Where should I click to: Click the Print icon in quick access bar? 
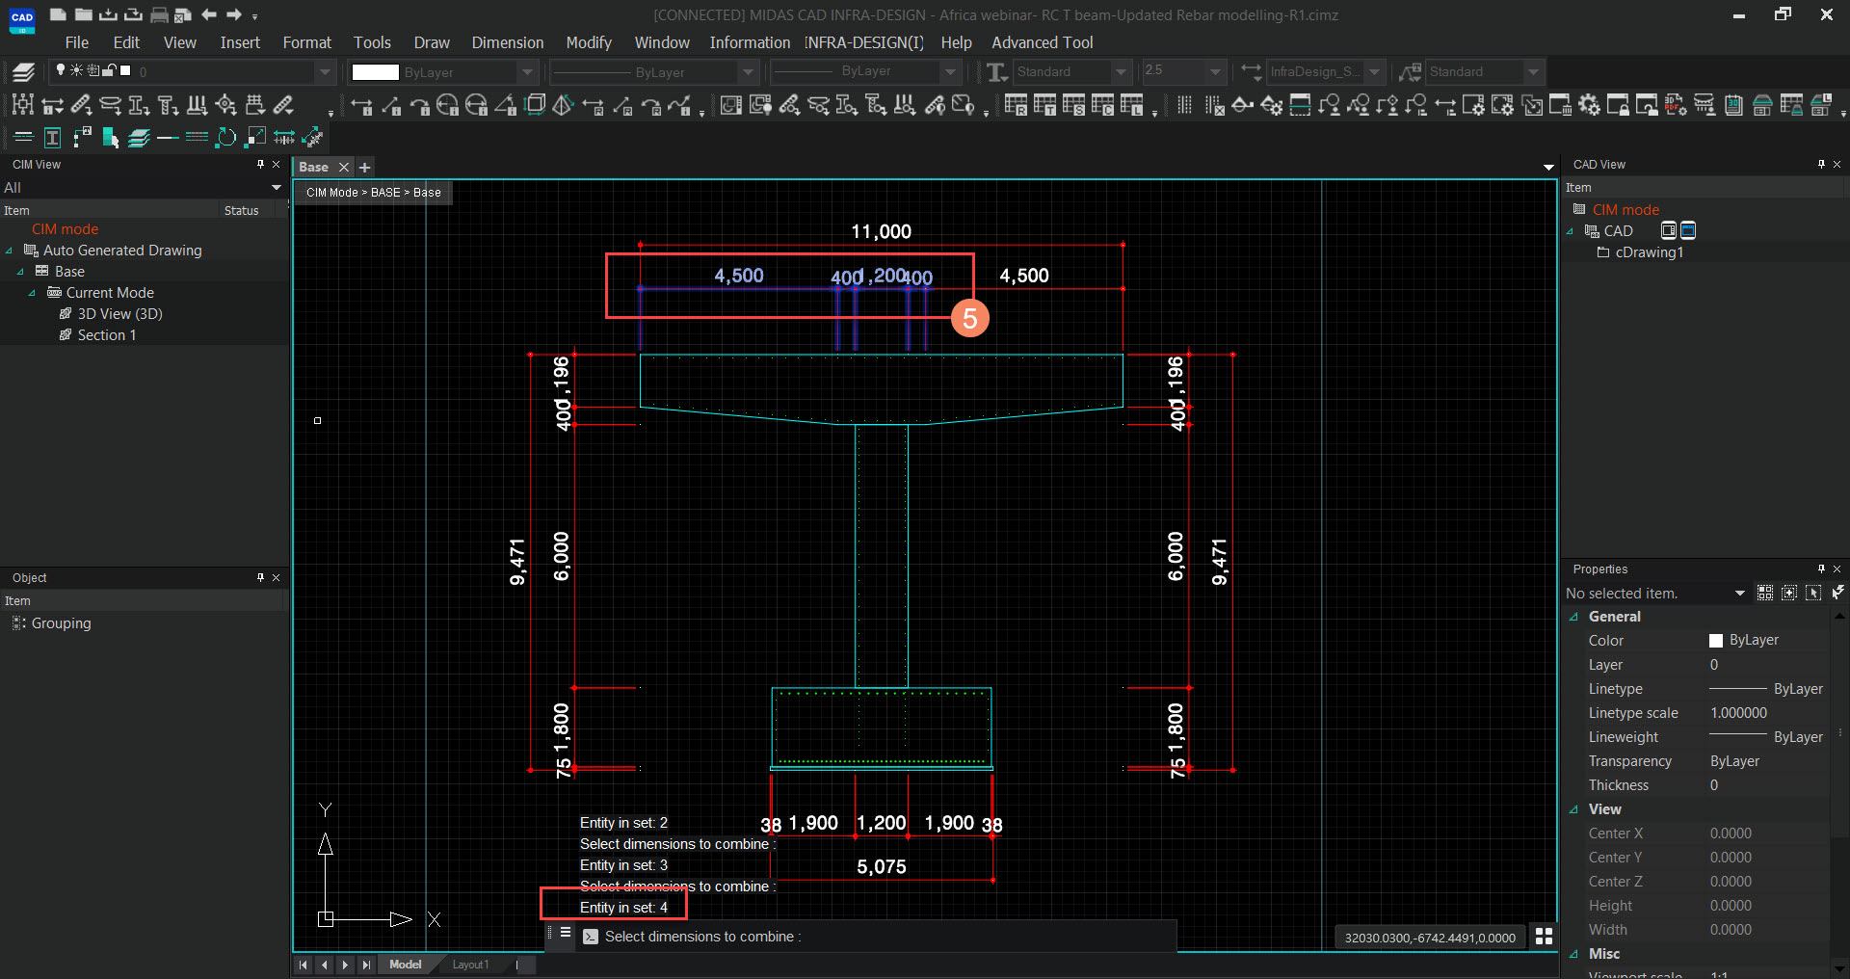click(x=159, y=14)
